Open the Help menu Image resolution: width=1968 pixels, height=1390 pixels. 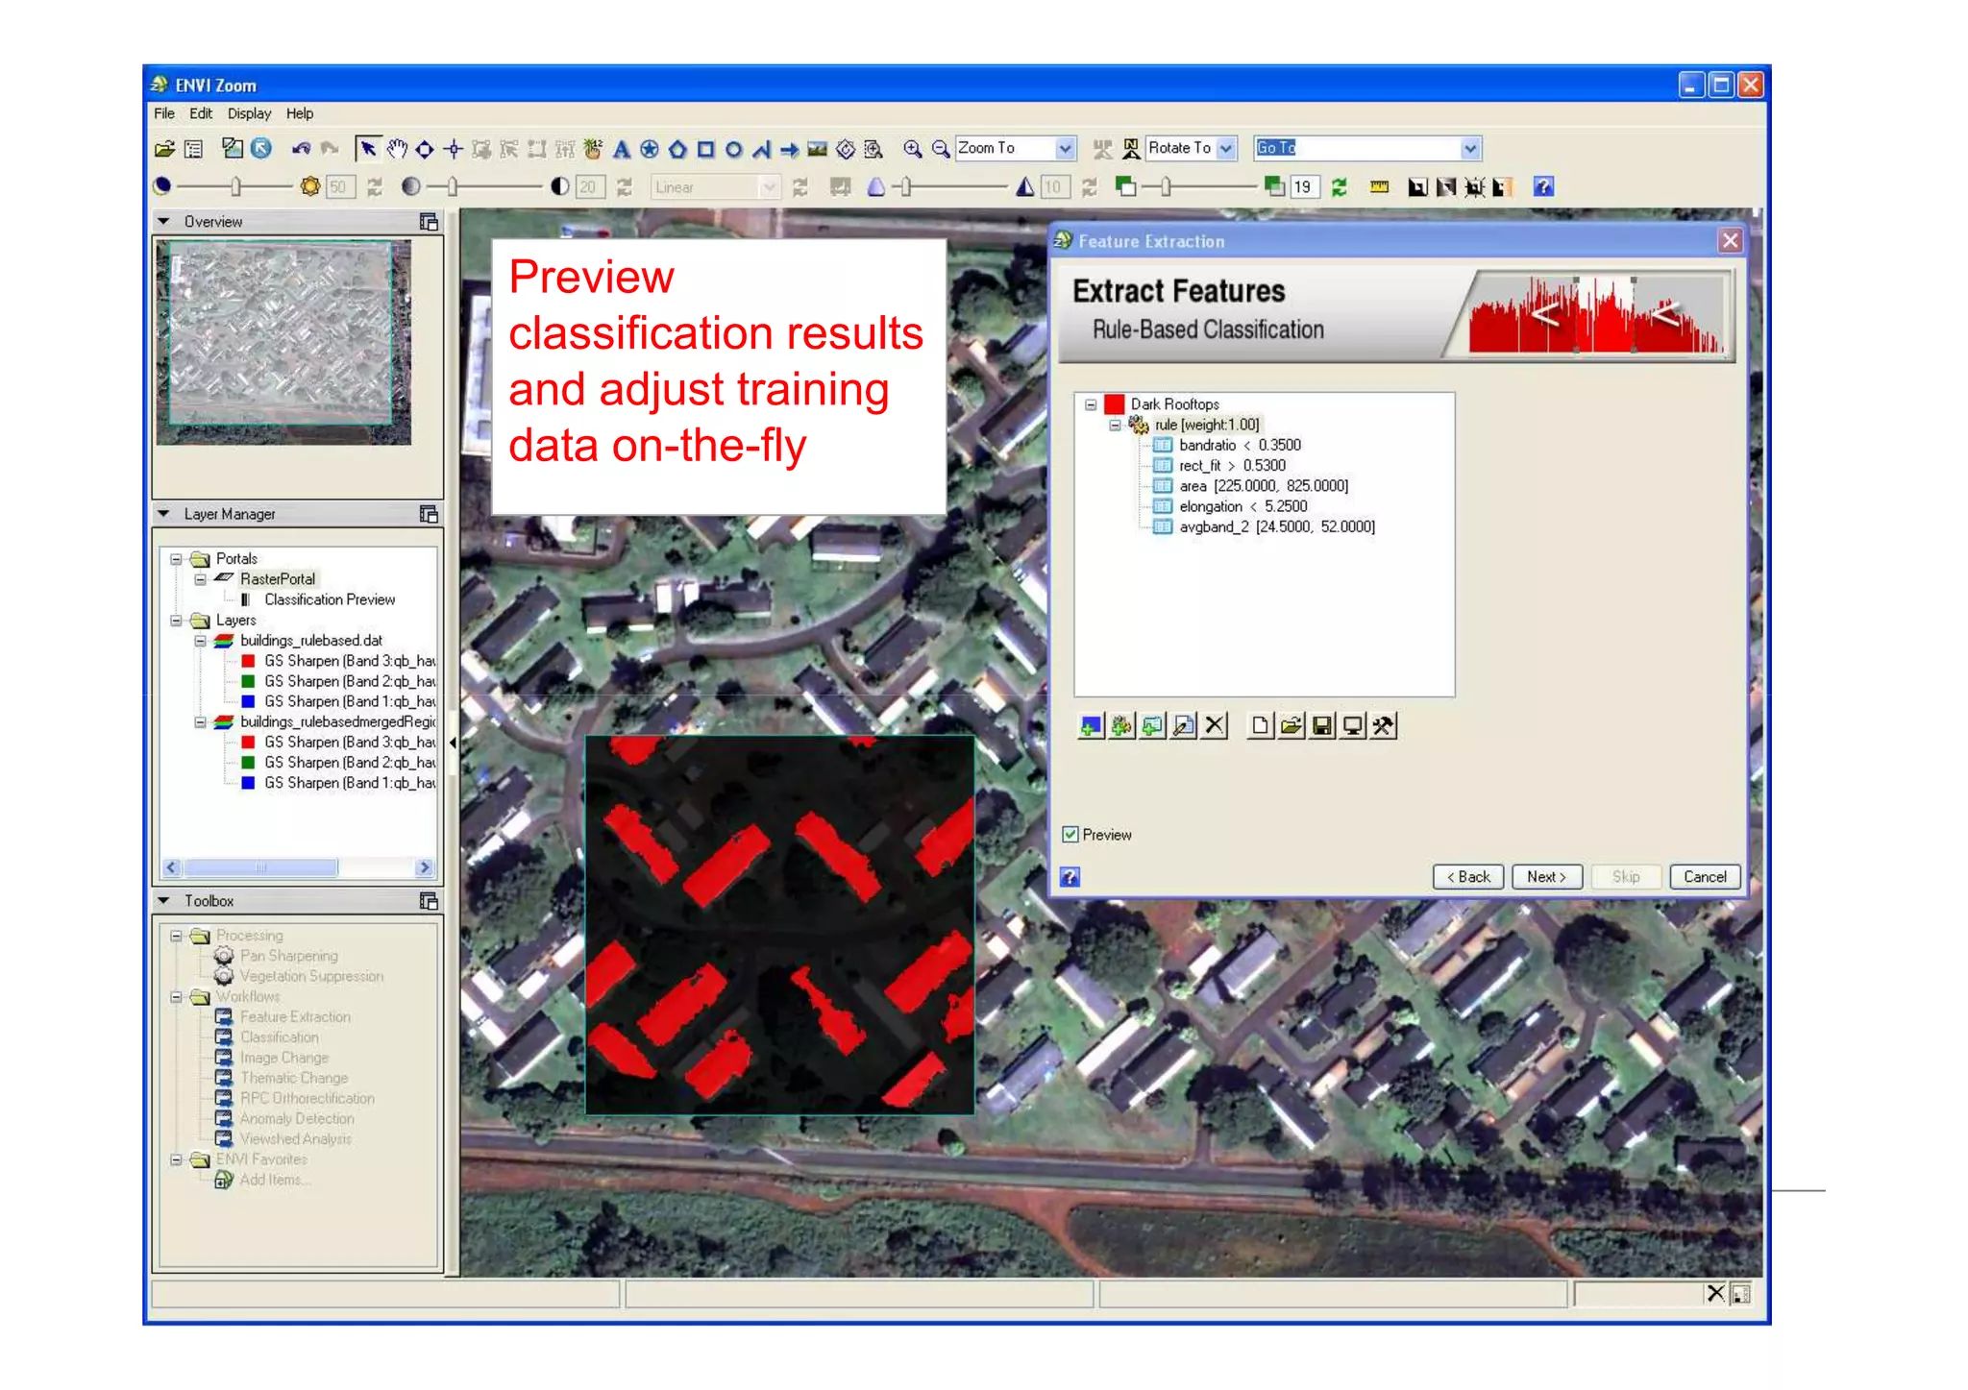point(300,113)
